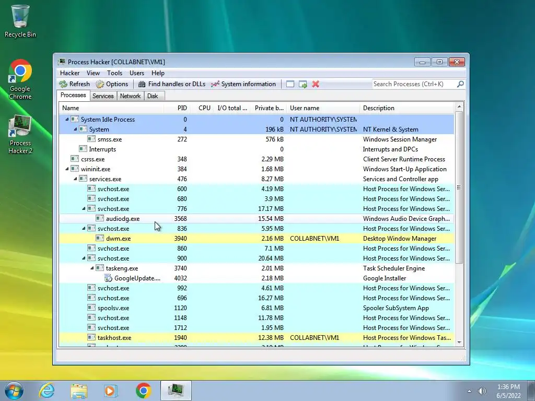Open the Options gear icon
The width and height of the screenshot is (535, 401).
pos(100,84)
